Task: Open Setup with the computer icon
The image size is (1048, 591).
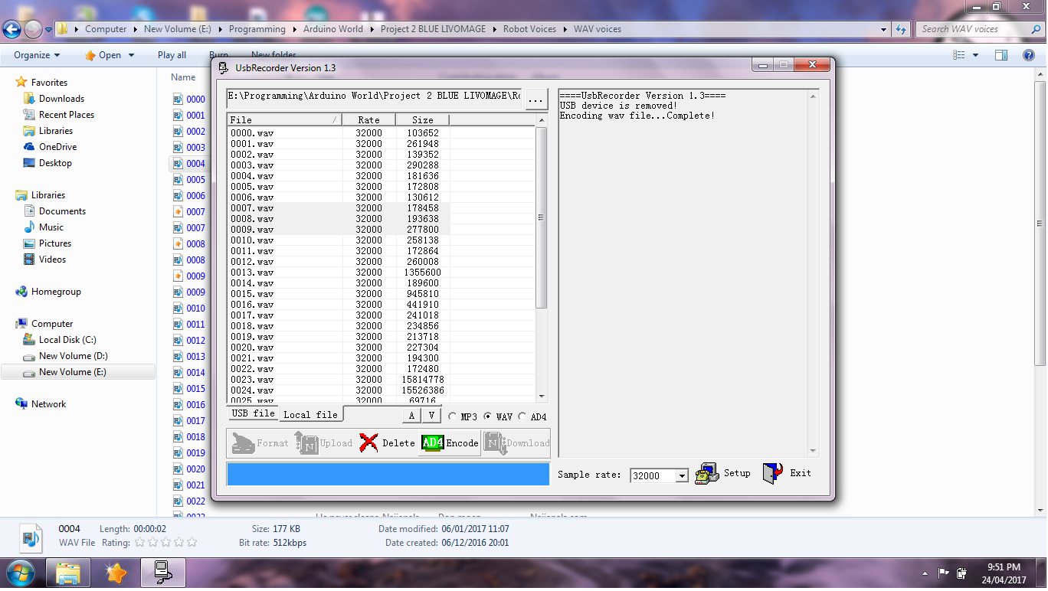Action: pyautogui.click(x=706, y=472)
